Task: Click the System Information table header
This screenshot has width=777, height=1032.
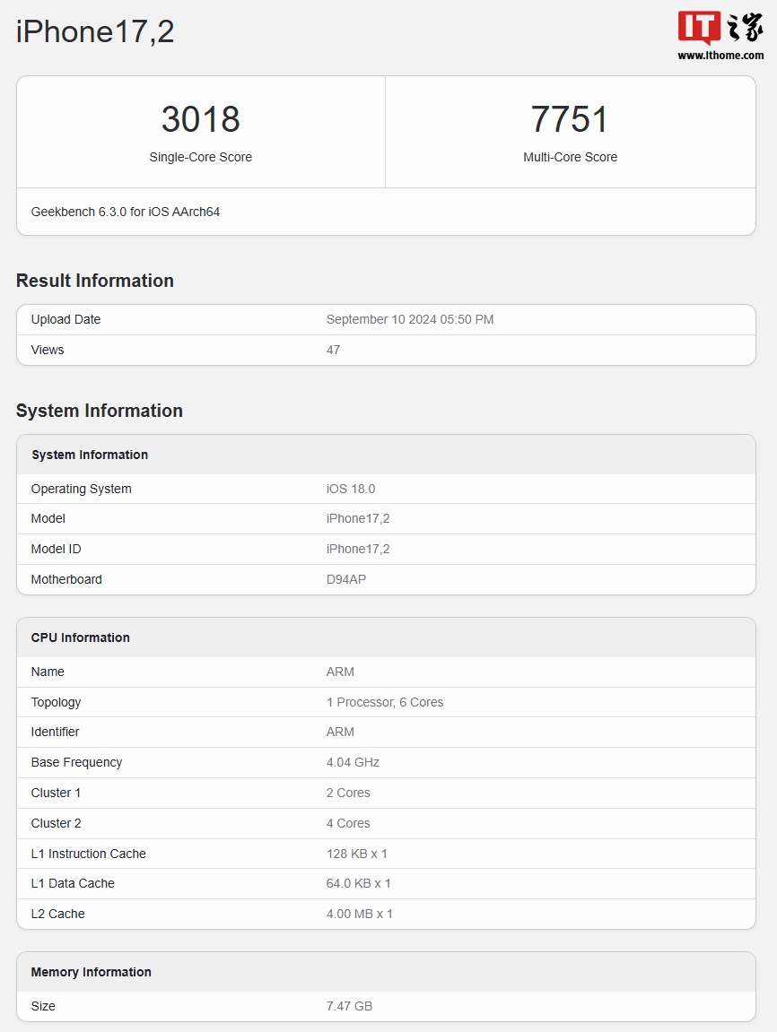Action: coord(90,455)
